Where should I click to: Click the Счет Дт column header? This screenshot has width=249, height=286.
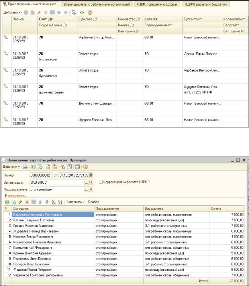click(57, 19)
